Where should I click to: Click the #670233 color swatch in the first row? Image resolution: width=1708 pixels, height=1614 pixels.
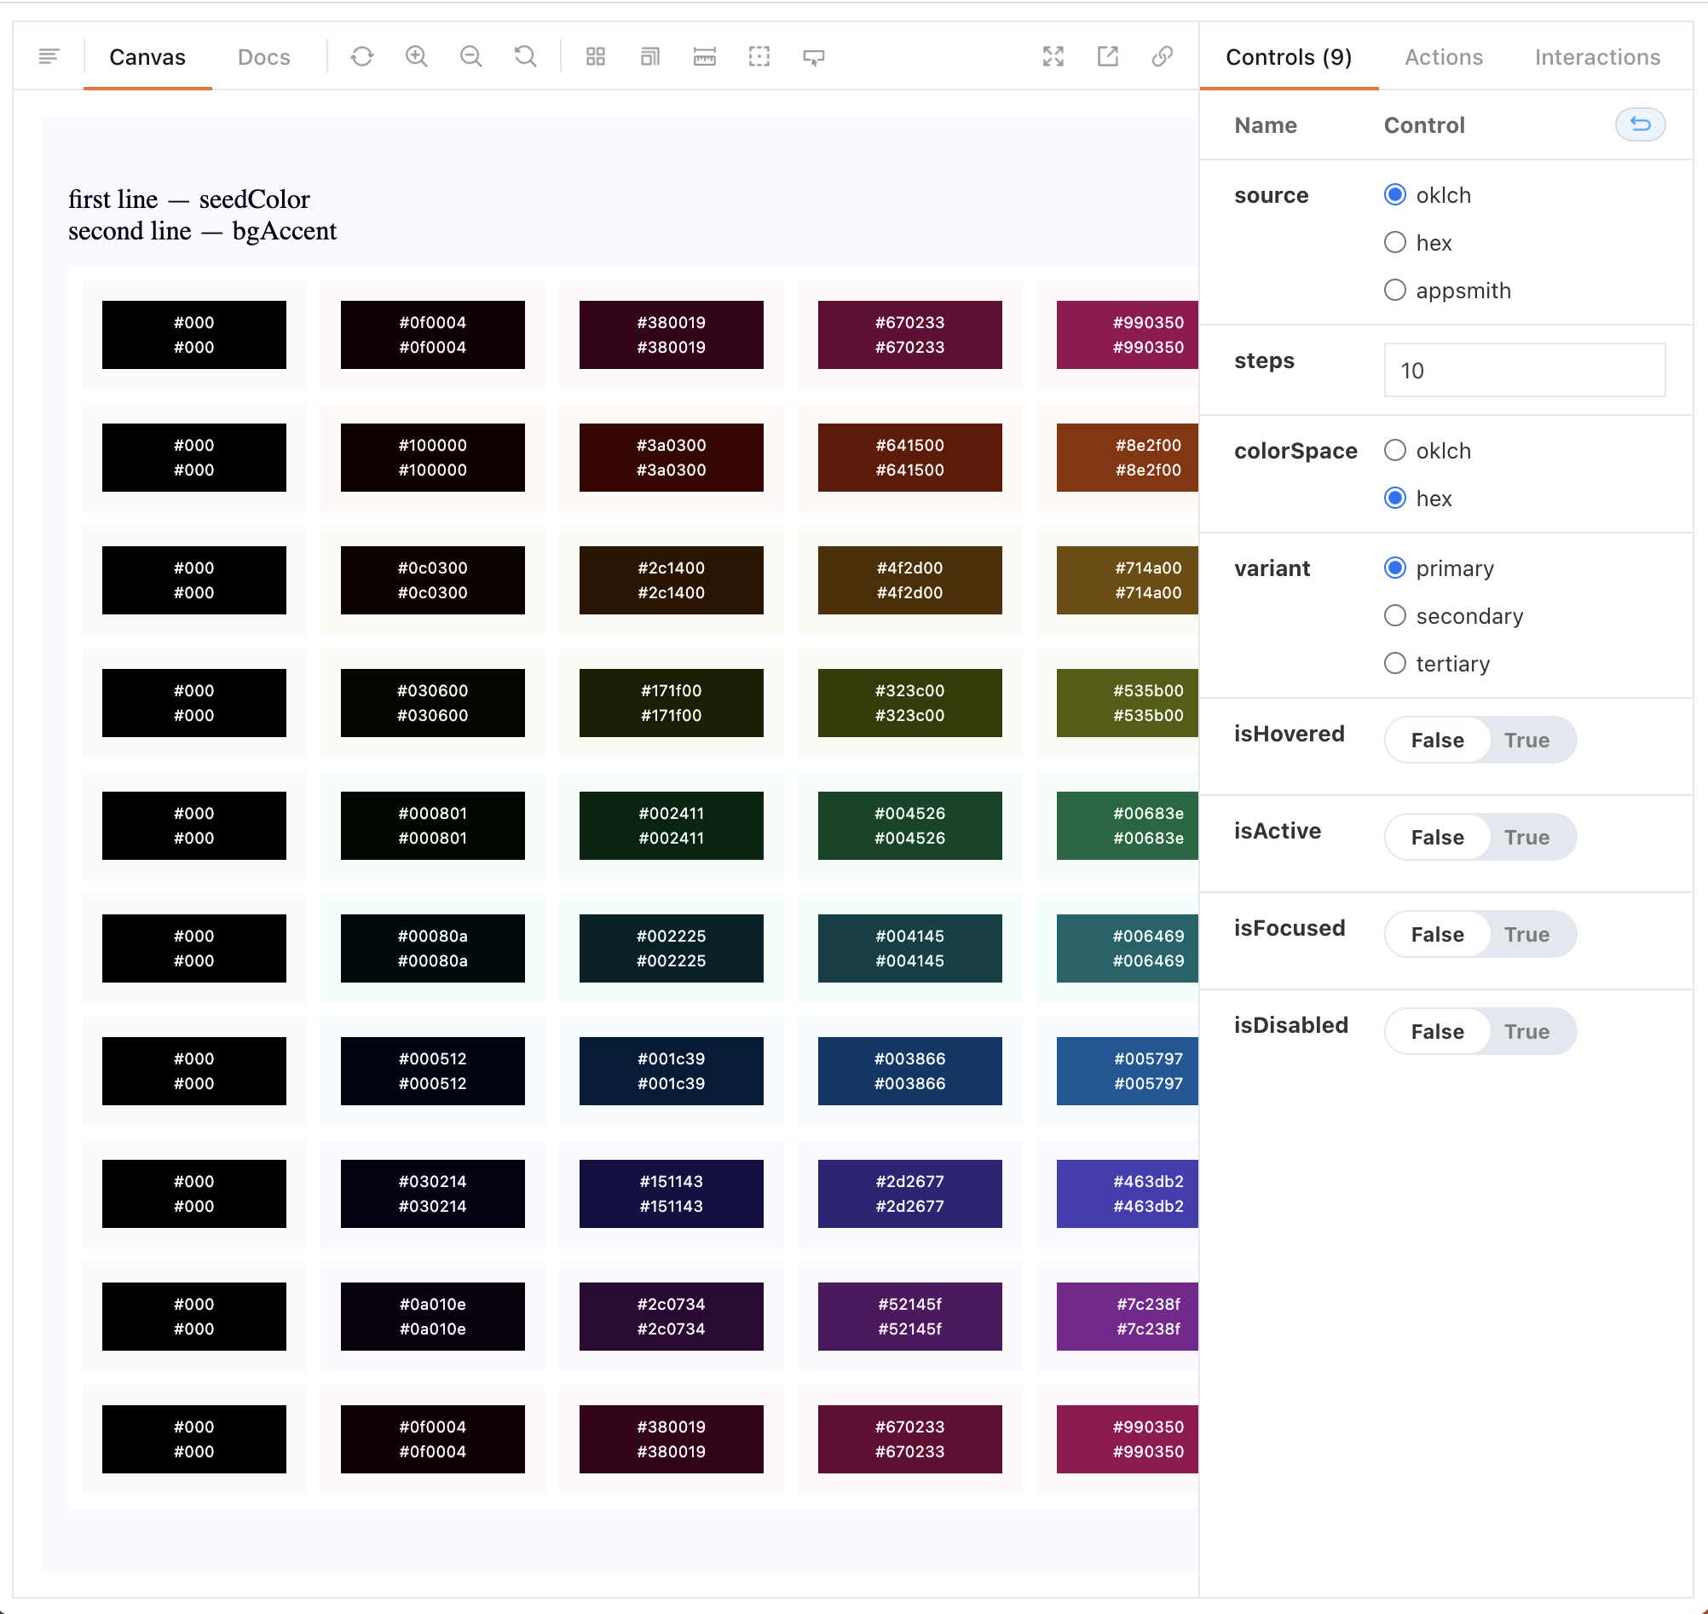click(x=909, y=335)
